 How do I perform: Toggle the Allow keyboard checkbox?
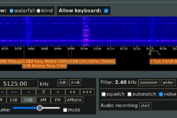[106, 11]
